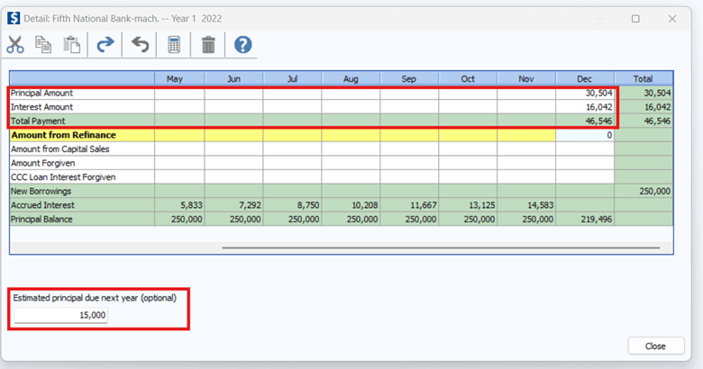Click Dec Amount from Refinance cell 0

[585, 135]
